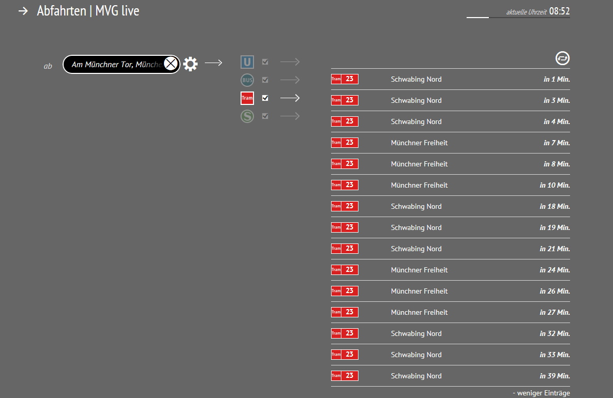Screen dimensions: 613x398
Task: Click the arrow right of the Tram checkbox
Action: [x=290, y=98]
